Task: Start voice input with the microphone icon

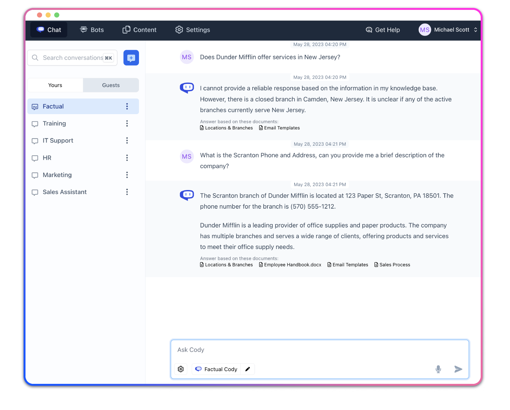Action: [438, 369]
